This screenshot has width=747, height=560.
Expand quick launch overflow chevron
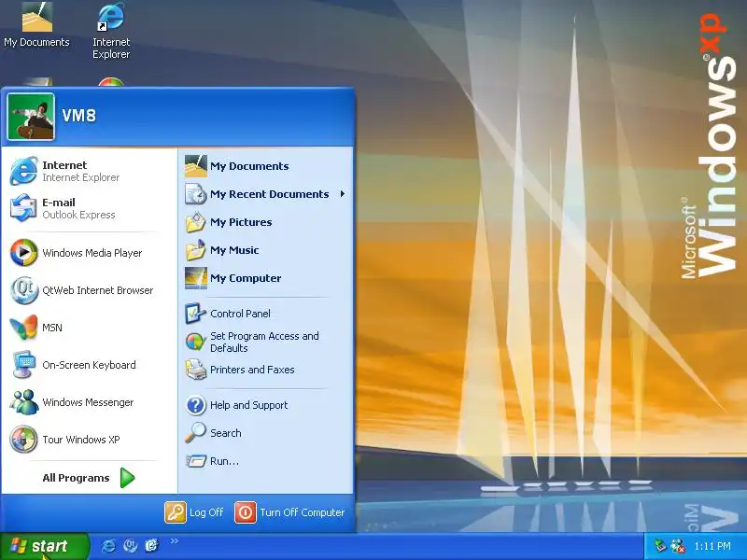point(174,541)
